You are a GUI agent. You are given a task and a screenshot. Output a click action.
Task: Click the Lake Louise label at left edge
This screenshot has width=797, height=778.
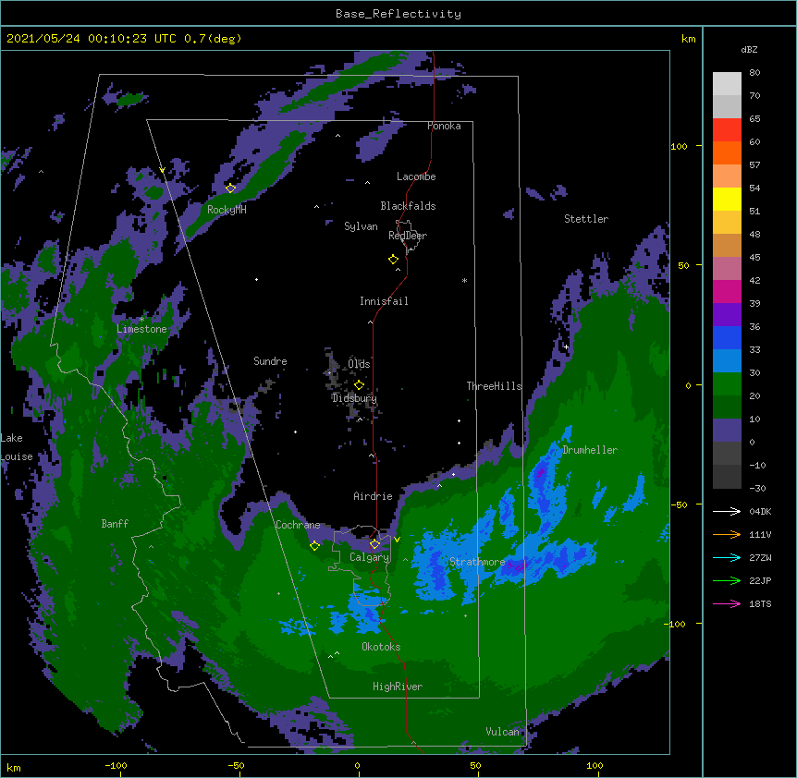pyautogui.click(x=17, y=447)
